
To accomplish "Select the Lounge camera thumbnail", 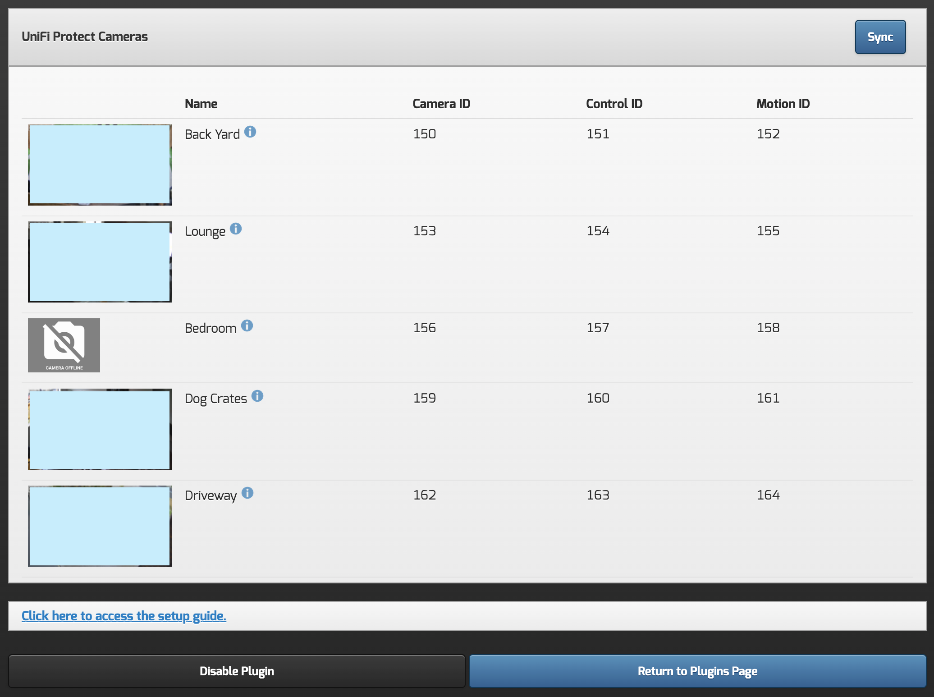I will 100,262.
